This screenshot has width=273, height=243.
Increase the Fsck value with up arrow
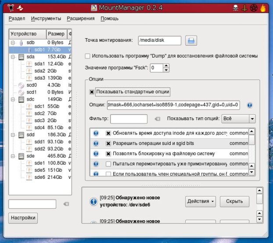point(166,66)
